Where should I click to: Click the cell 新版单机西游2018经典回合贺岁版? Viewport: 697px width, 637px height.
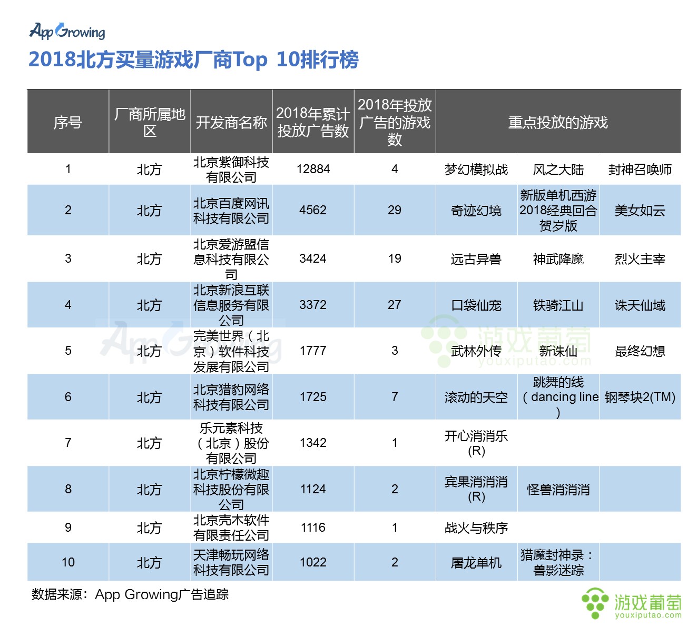558,211
